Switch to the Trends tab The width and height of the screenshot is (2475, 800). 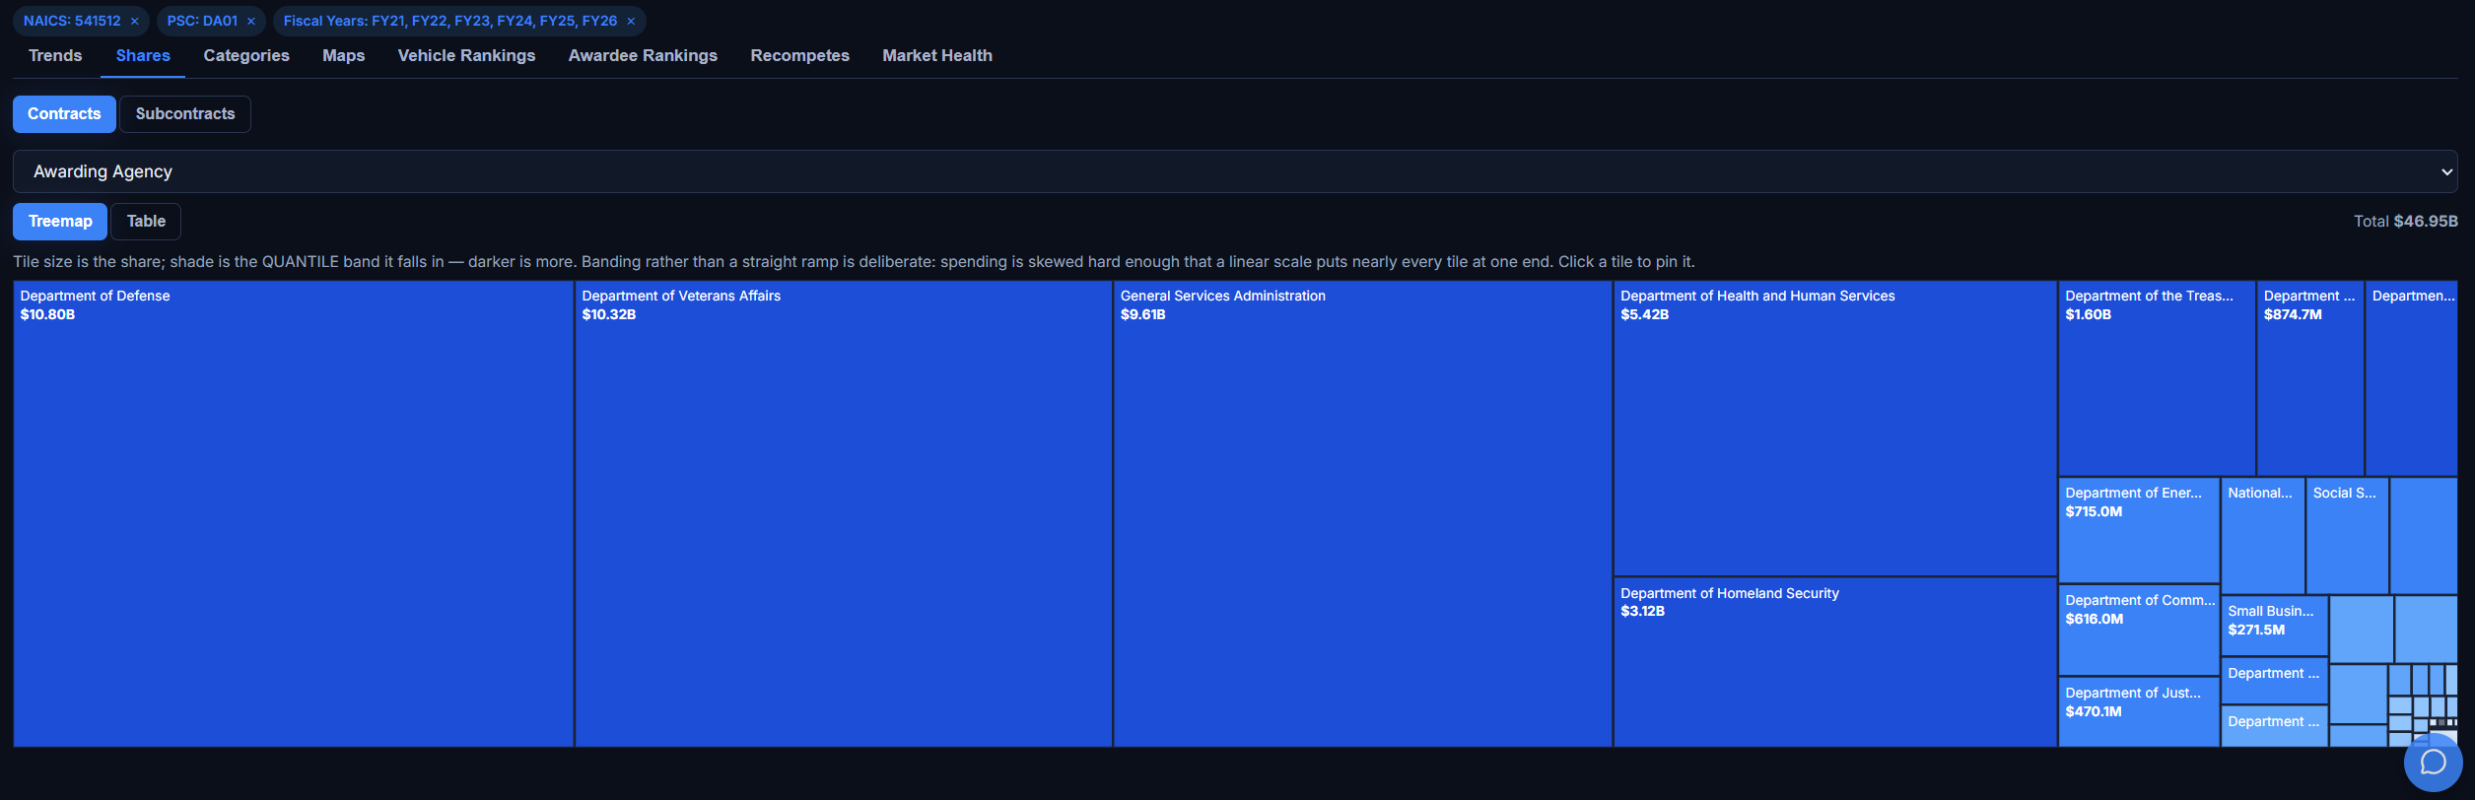pyautogui.click(x=55, y=56)
